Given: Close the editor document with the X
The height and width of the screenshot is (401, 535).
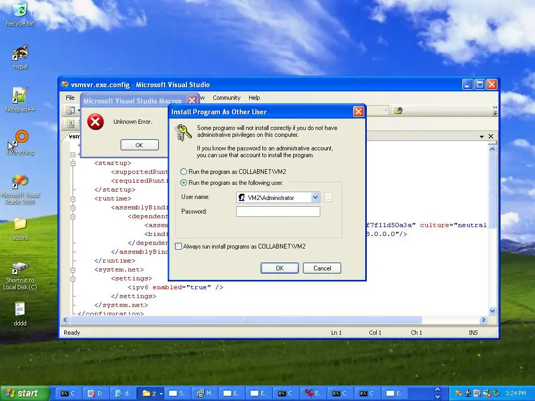Looking at the screenshot, I should point(491,136).
